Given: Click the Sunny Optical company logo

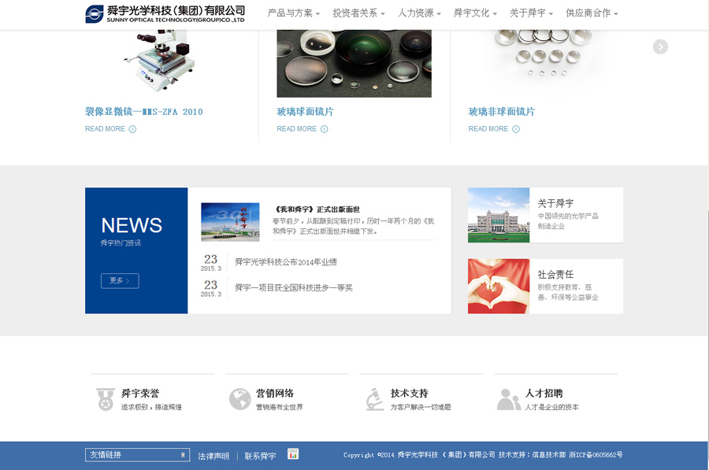Looking at the screenshot, I should point(165,14).
